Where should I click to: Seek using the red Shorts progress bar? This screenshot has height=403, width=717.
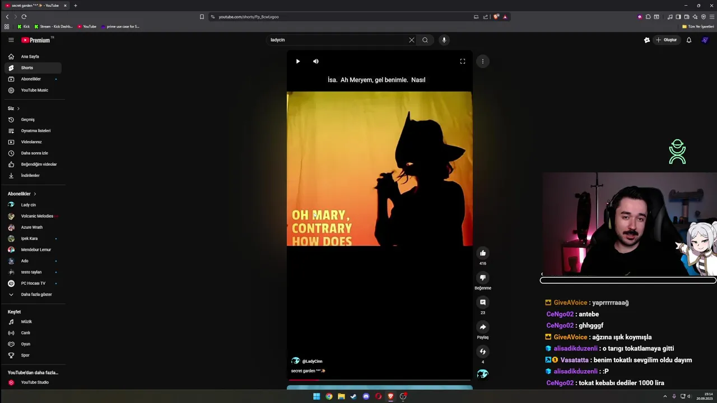(x=379, y=379)
